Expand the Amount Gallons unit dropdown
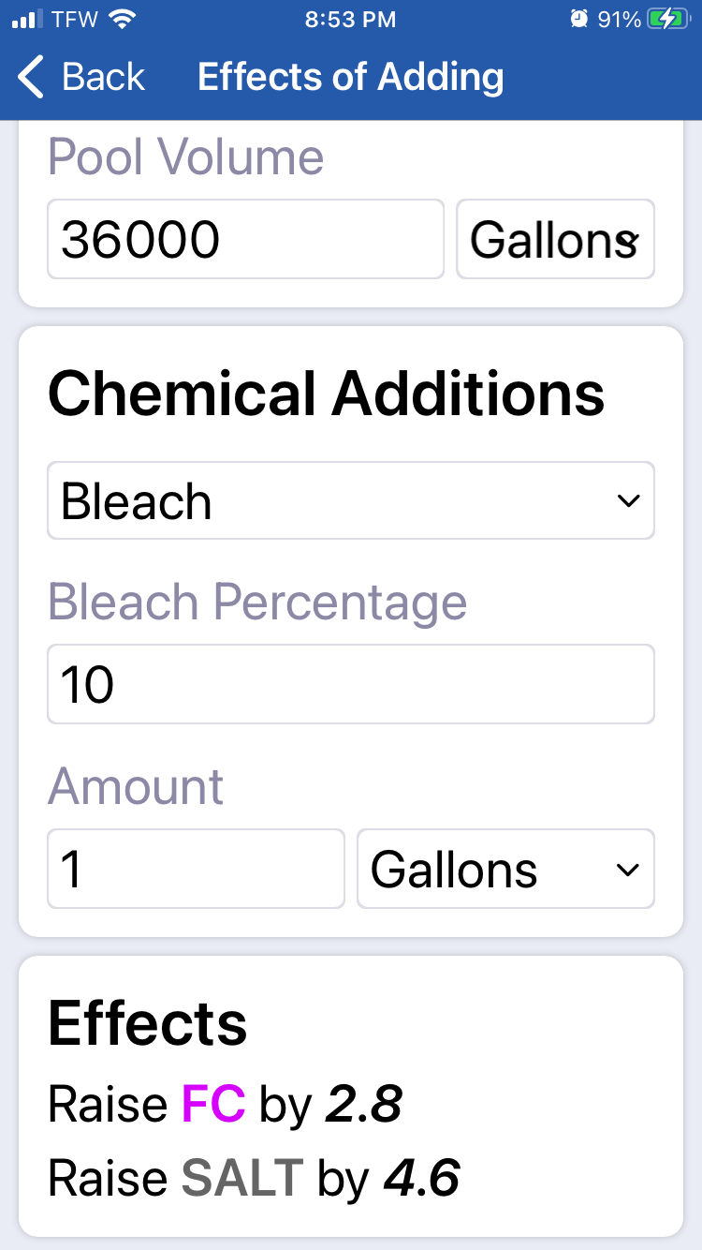This screenshot has height=1250, width=702. 505,869
